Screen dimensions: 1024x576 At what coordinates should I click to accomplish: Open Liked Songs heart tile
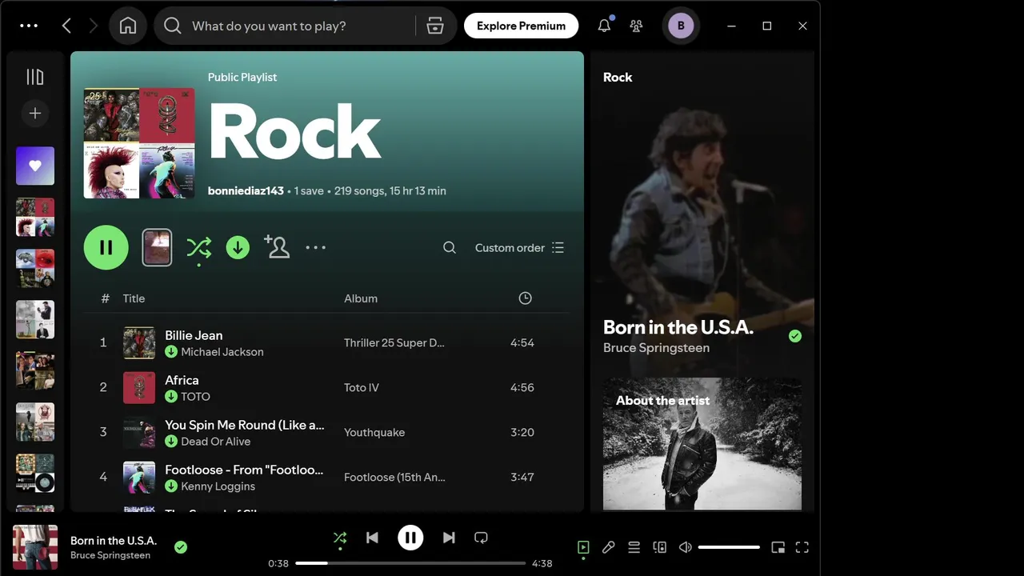[35, 166]
